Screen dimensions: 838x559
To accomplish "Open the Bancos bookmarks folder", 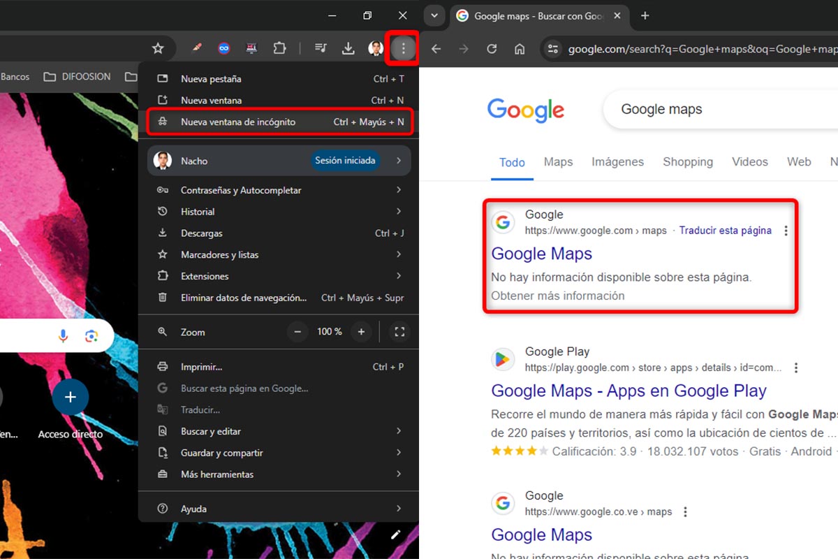I will pos(15,77).
